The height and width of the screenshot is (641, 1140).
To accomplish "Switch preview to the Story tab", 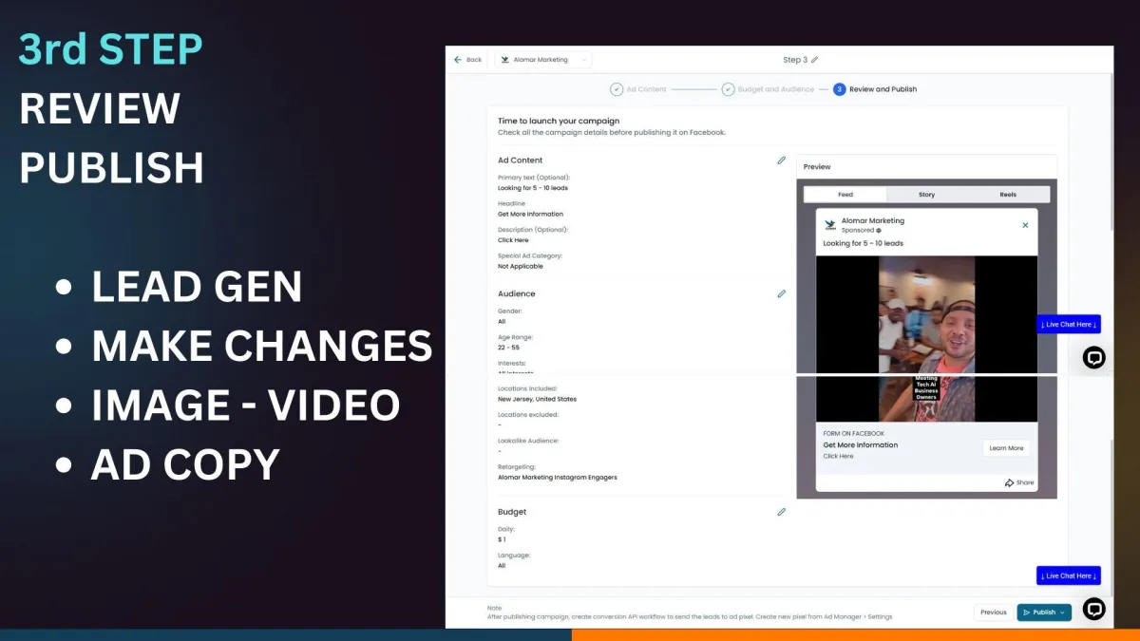I will (926, 195).
